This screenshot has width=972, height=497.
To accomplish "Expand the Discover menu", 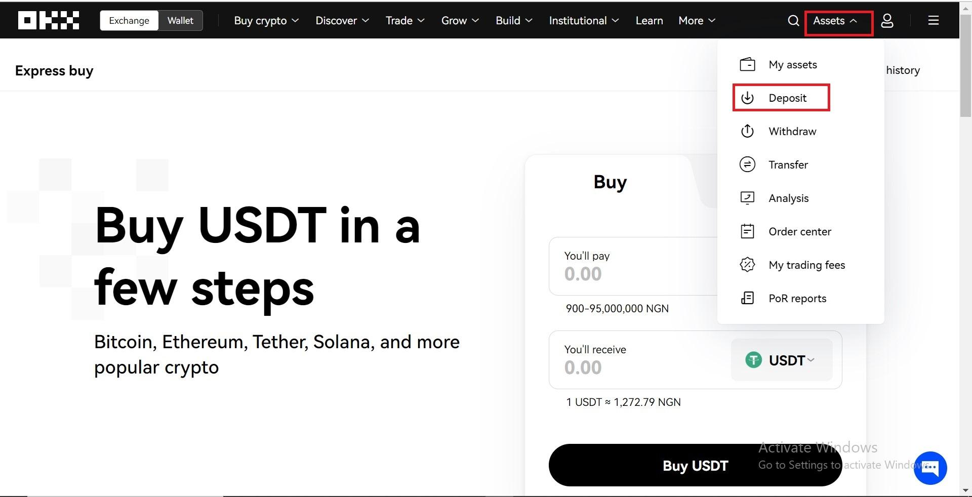I will (342, 20).
